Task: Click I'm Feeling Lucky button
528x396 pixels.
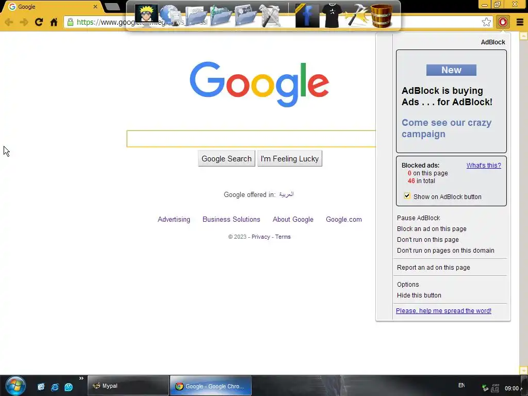Action: point(290,159)
